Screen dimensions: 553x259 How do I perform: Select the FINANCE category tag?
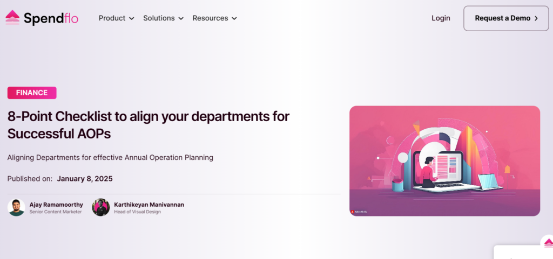32,93
